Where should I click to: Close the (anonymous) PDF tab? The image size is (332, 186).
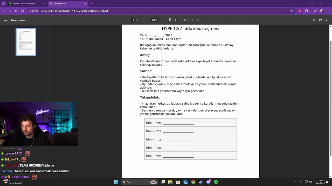[x=85, y=4]
